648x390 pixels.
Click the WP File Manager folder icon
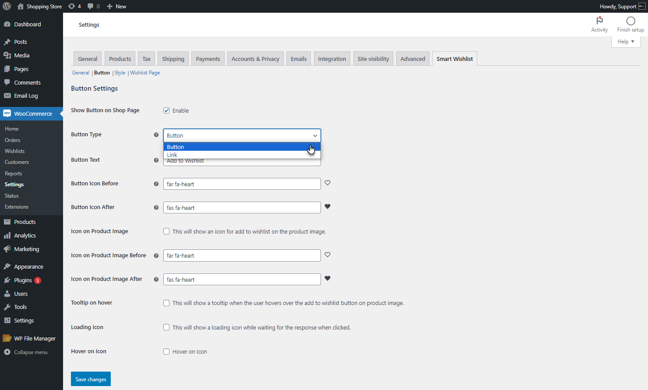click(7, 338)
